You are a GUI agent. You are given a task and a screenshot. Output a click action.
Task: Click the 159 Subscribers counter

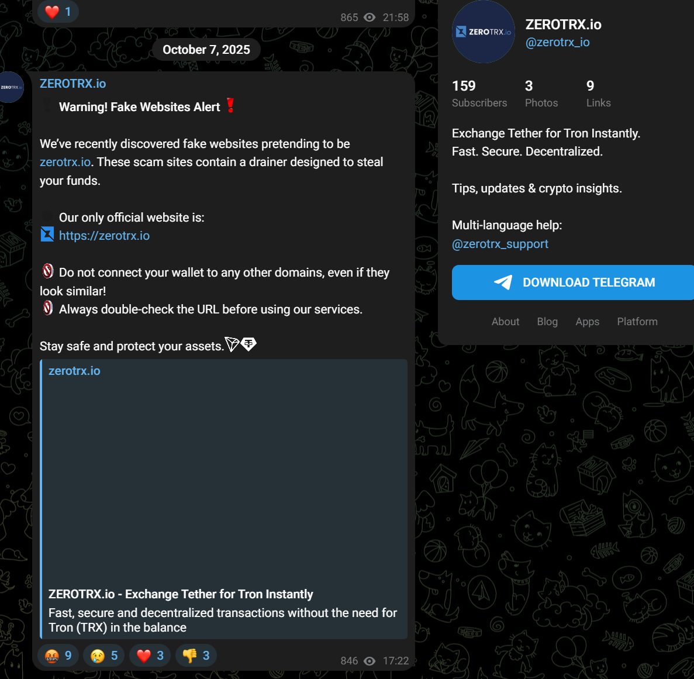479,94
